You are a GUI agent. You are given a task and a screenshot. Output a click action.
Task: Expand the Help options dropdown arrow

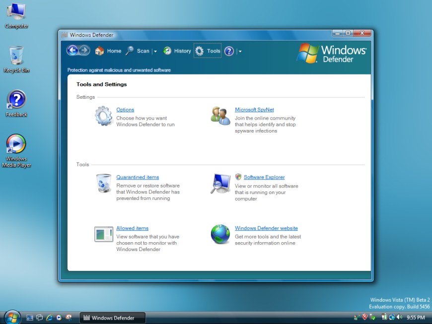coord(240,51)
